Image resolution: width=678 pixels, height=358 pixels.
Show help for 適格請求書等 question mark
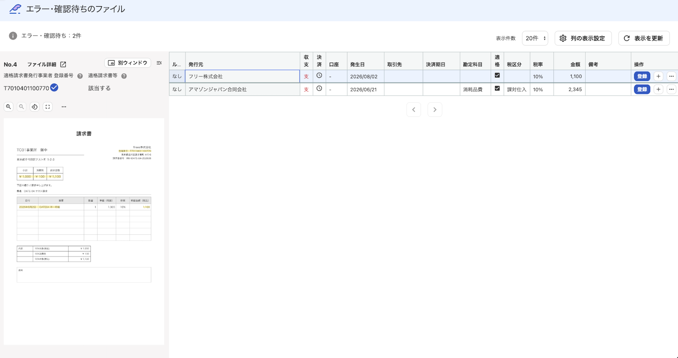124,76
